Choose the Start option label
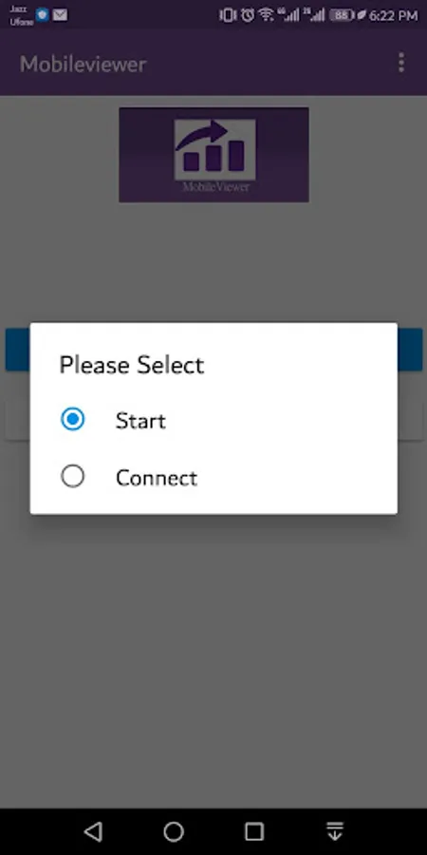Viewport: 427px width, 855px height. 140,421
